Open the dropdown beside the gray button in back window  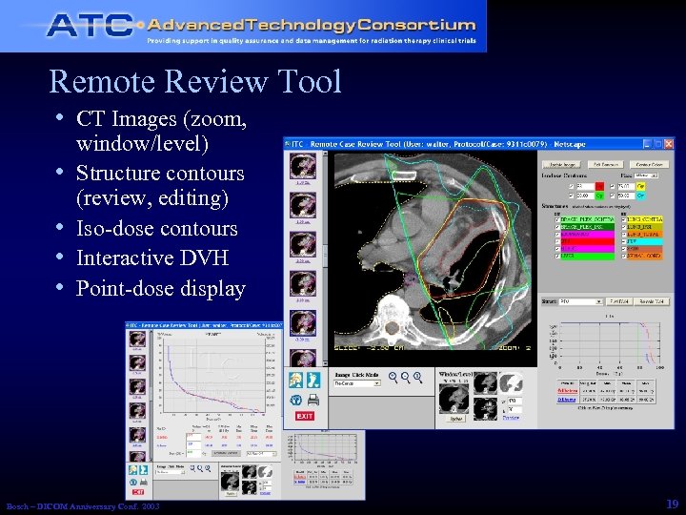click(x=261, y=453)
